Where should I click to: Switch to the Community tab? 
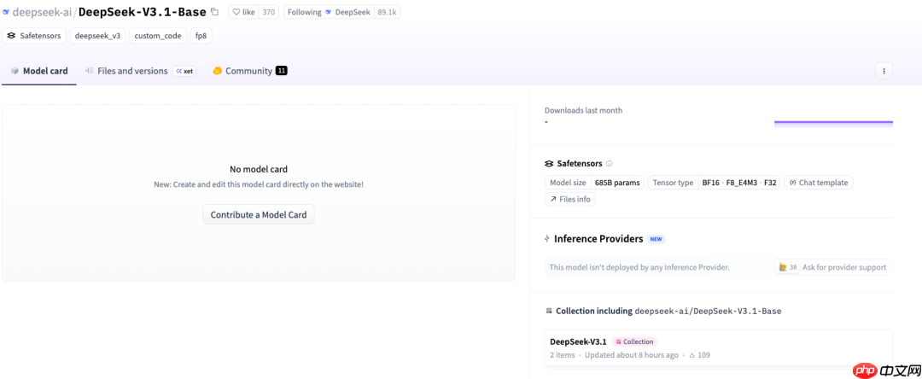tap(249, 71)
